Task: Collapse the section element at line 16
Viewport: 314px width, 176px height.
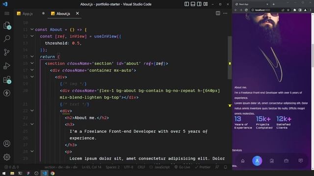Action: tap(32, 63)
